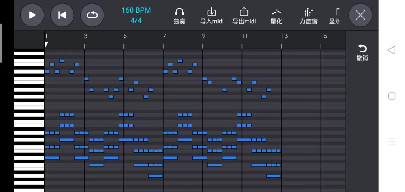Tap the 导出midi export icon
This screenshot has height=192, width=405.
(244, 16)
